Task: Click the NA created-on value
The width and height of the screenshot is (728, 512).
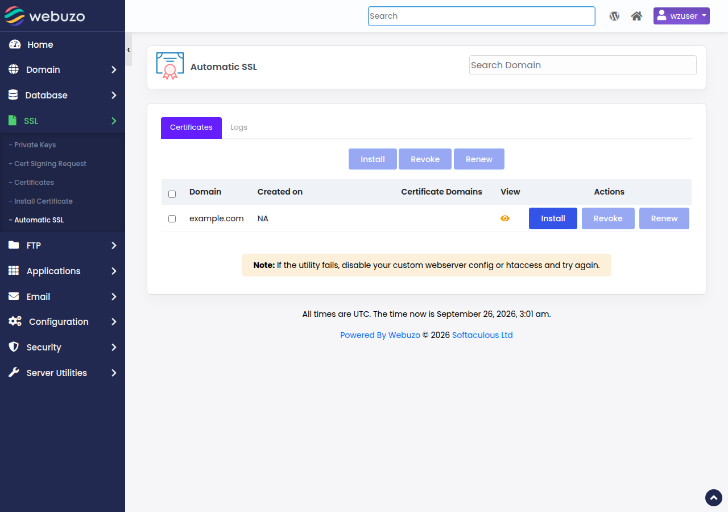Action: [263, 218]
